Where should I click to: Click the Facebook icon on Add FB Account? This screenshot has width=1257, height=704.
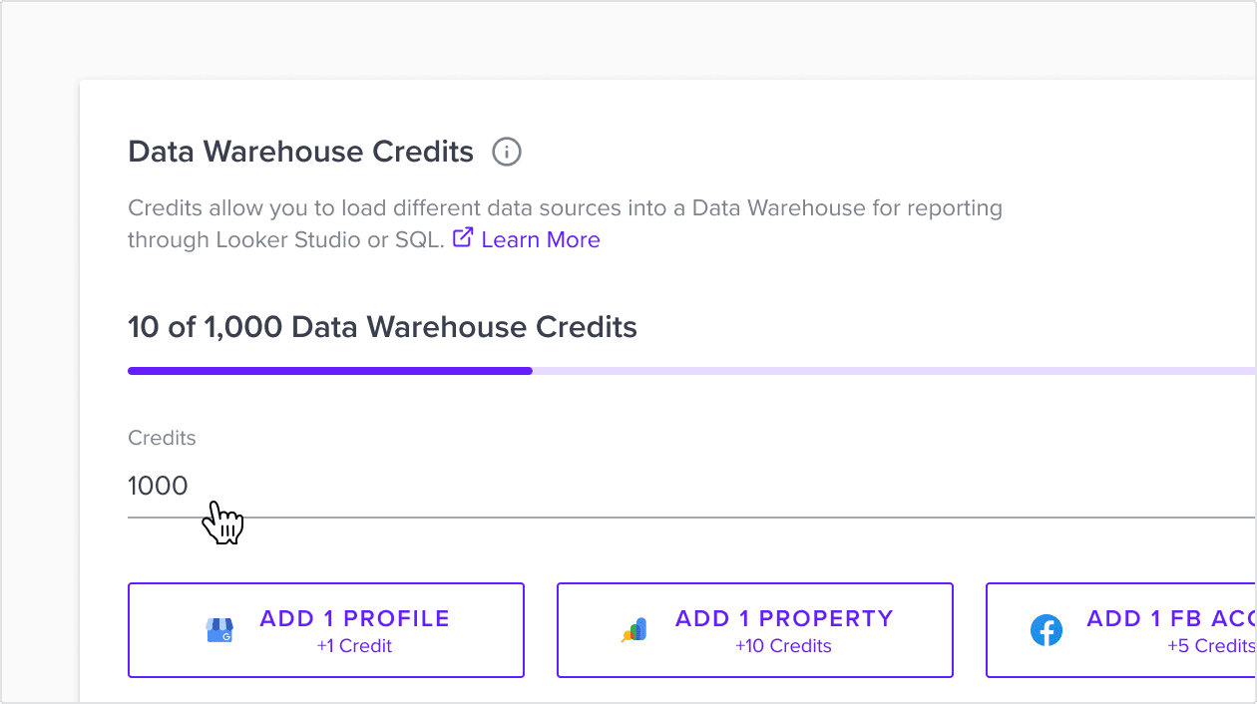click(x=1047, y=629)
